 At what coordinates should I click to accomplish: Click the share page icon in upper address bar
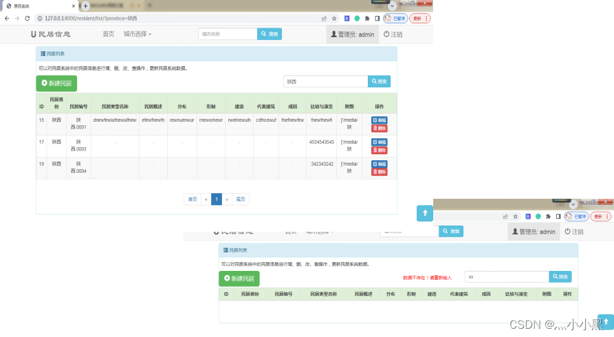tap(324, 19)
